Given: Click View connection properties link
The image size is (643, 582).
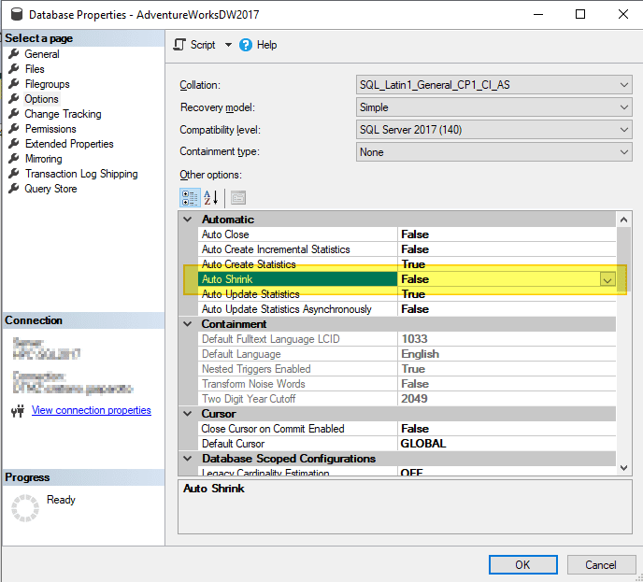Looking at the screenshot, I should tap(91, 410).
